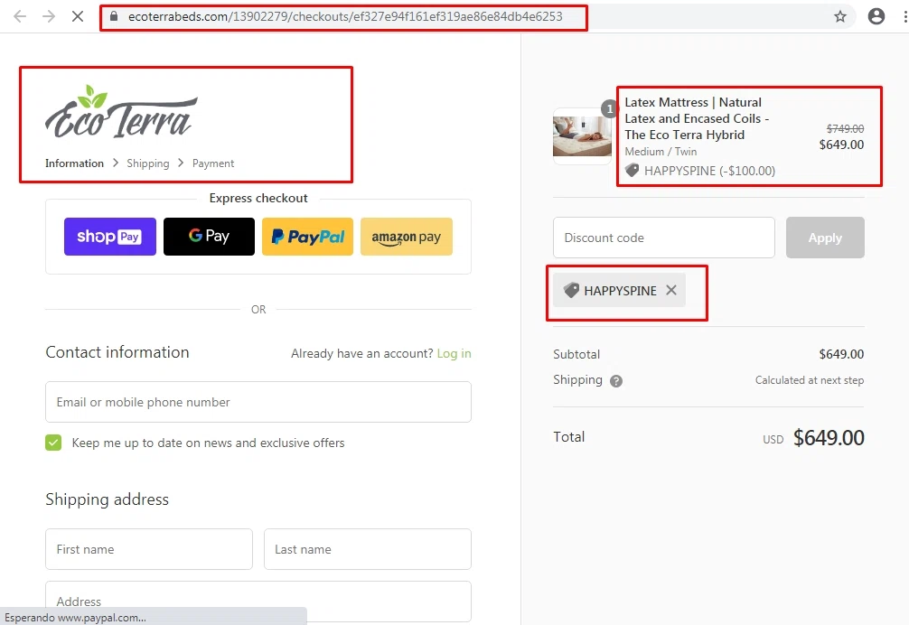Image resolution: width=909 pixels, height=625 pixels.
Task: Click into the First name field
Action: pos(149,549)
